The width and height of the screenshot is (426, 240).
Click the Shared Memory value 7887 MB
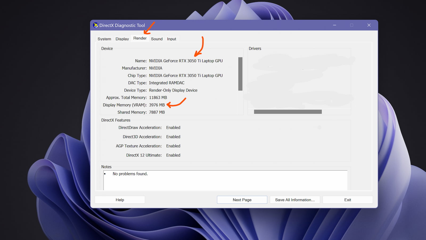[157, 112]
